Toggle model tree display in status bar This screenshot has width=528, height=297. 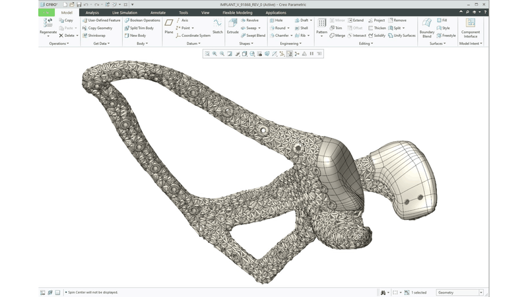tap(43, 292)
